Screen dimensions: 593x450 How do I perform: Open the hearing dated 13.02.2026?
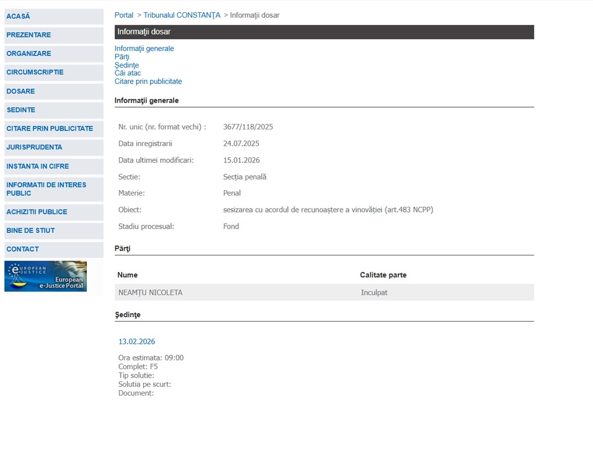click(x=137, y=342)
